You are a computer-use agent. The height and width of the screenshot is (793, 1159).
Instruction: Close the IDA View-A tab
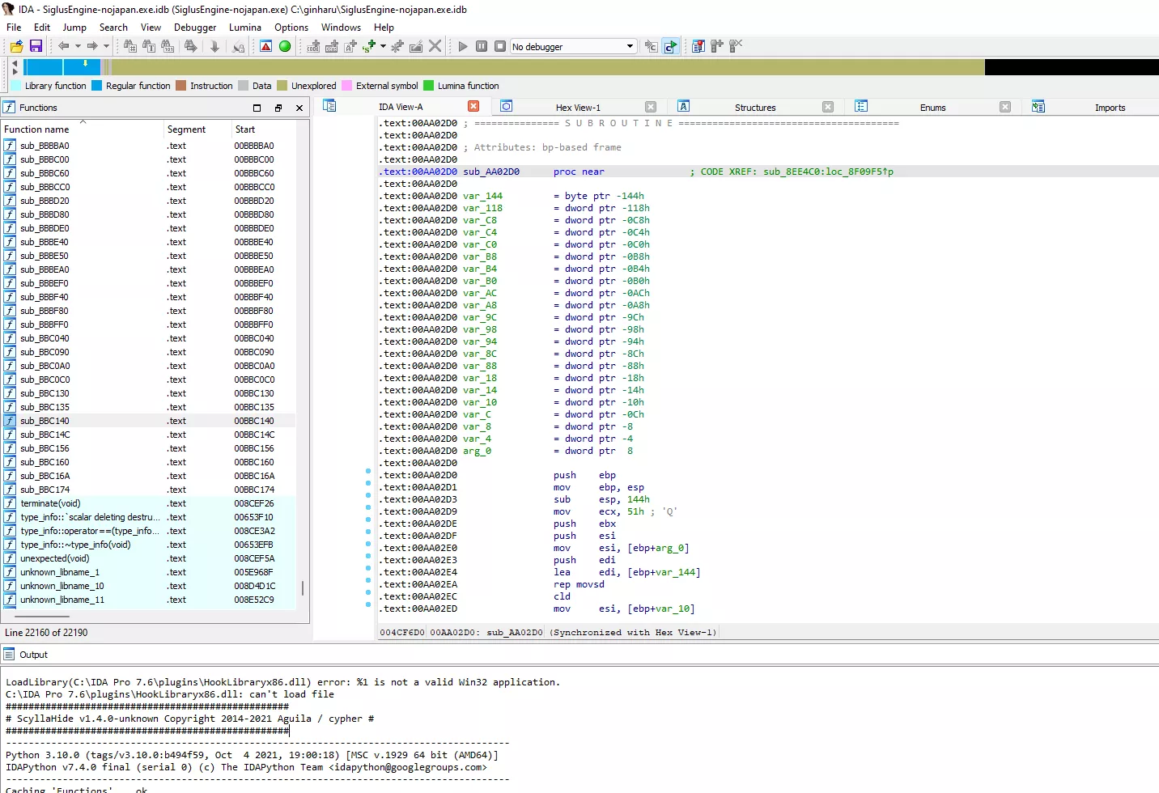pos(473,107)
